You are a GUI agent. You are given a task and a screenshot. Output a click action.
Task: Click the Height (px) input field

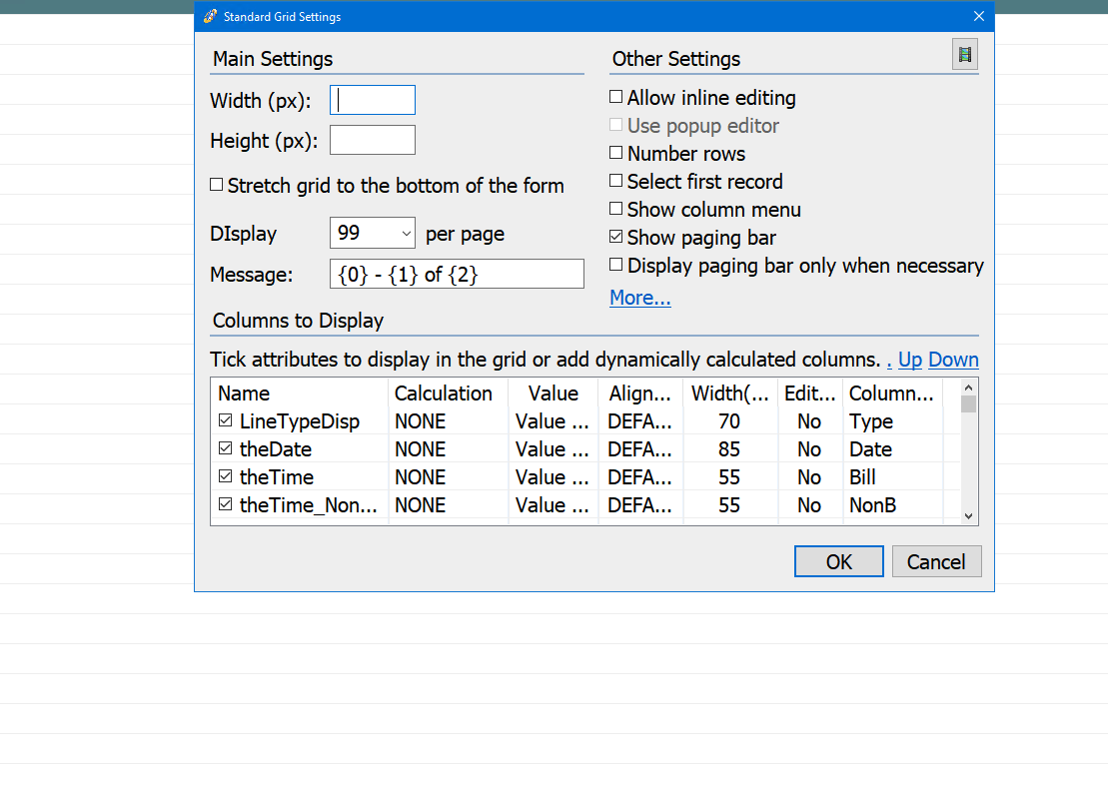coord(373,140)
